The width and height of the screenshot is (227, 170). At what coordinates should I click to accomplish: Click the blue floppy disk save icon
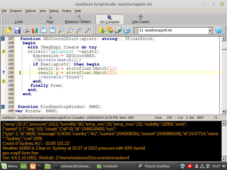pyautogui.click(x=17, y=30)
